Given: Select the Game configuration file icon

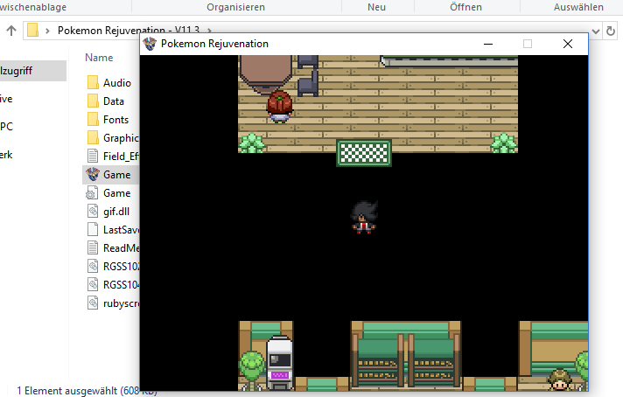Looking at the screenshot, I should pos(92,193).
